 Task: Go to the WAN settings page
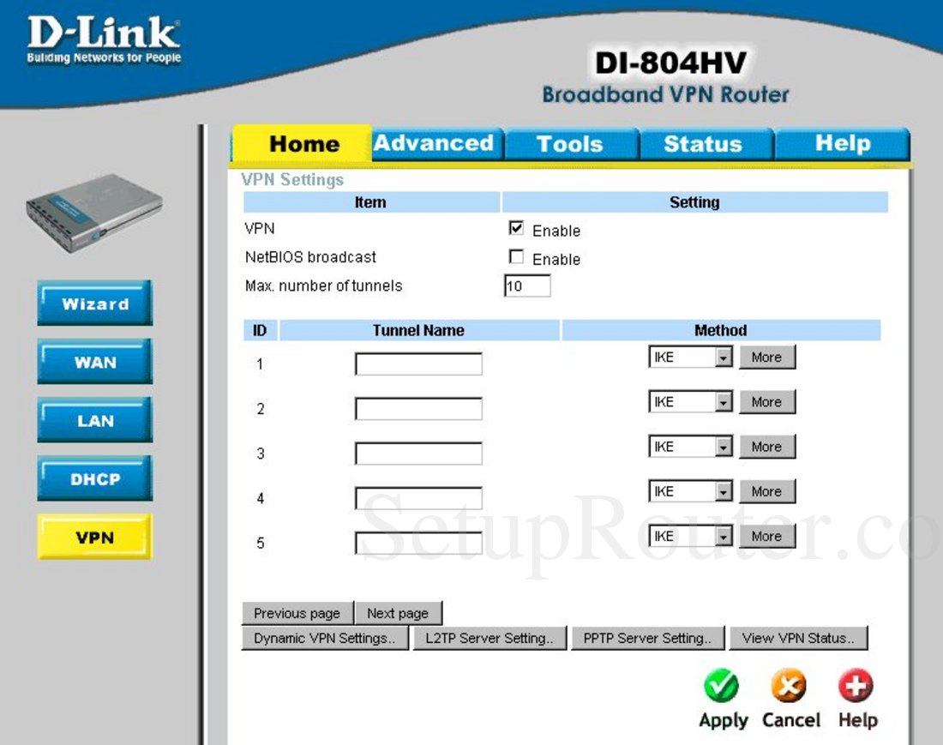95,362
